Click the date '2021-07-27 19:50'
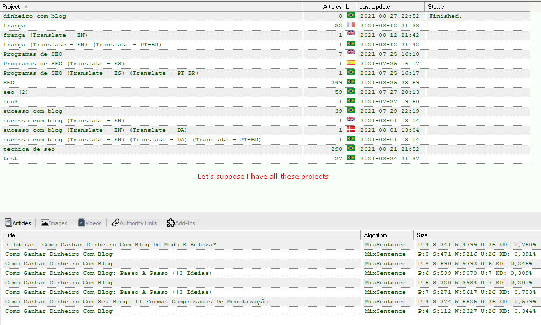The image size is (541, 325). point(390,102)
